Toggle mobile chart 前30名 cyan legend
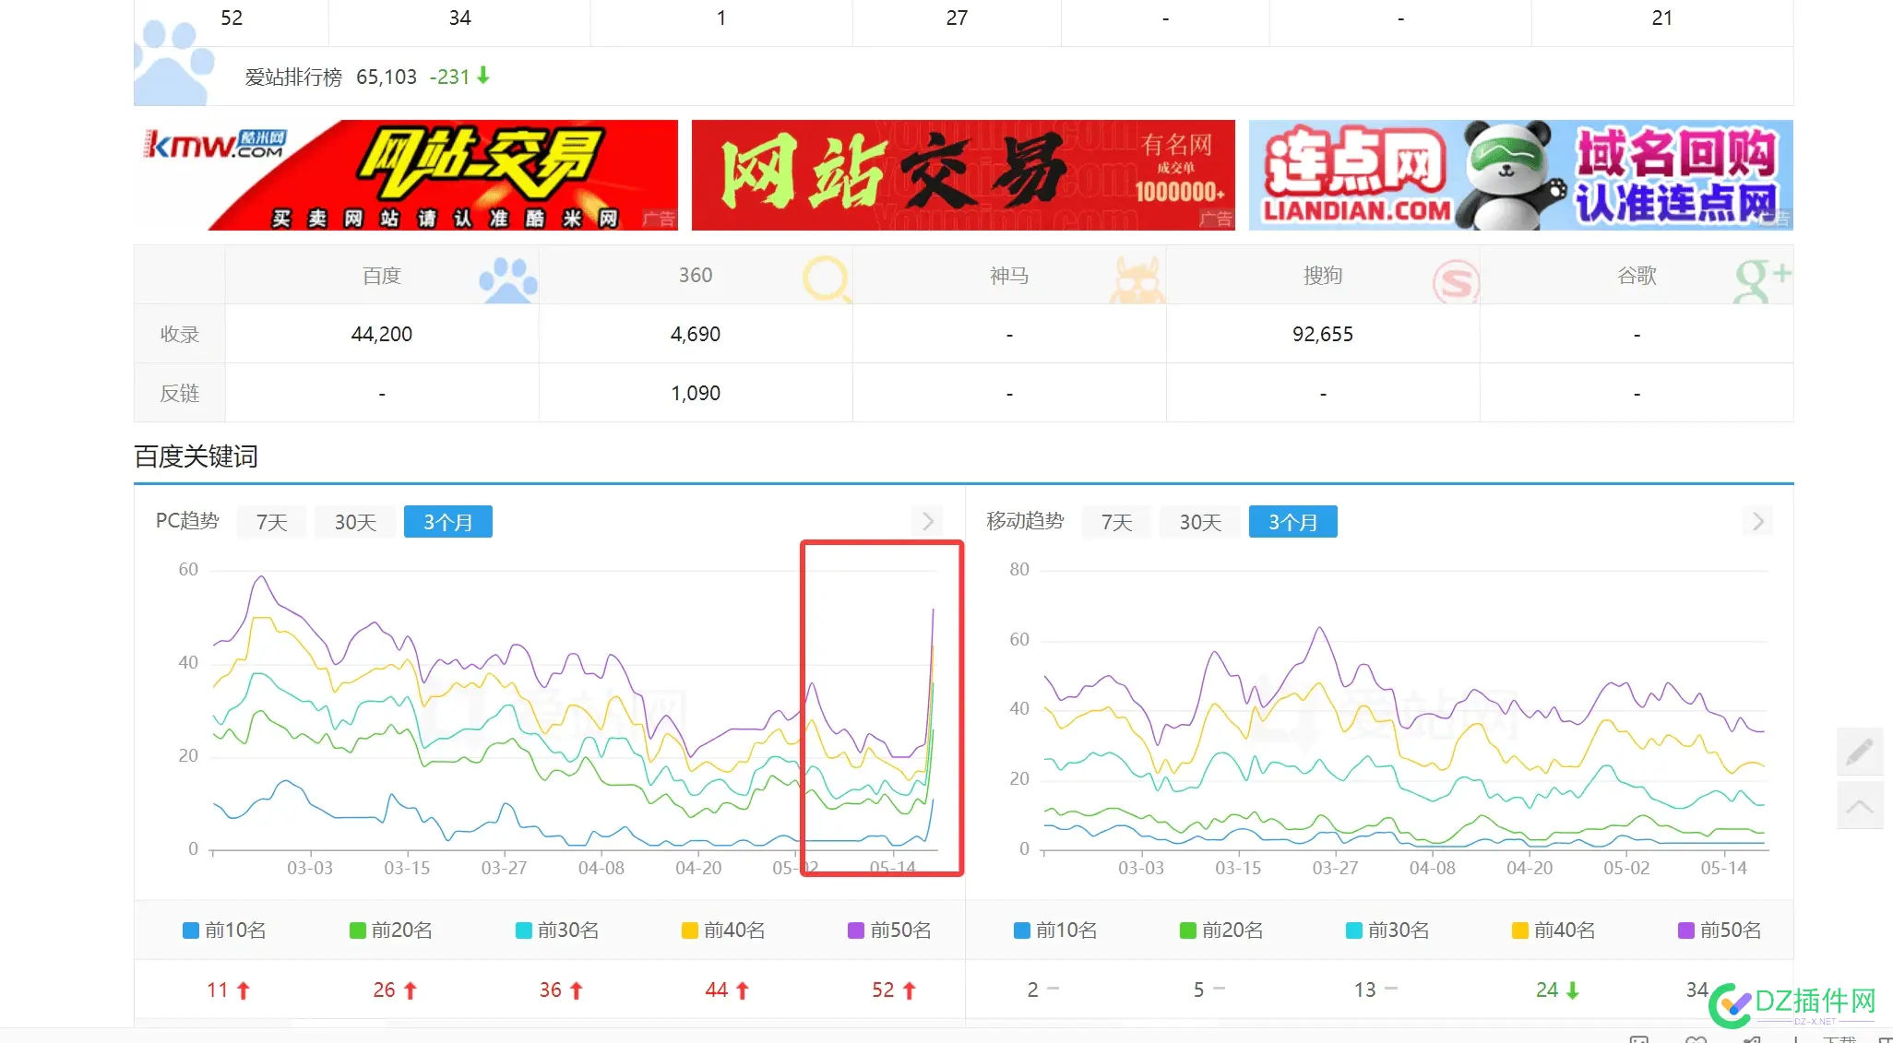Screen dimensions: 1893x1043 [x=1387, y=930]
